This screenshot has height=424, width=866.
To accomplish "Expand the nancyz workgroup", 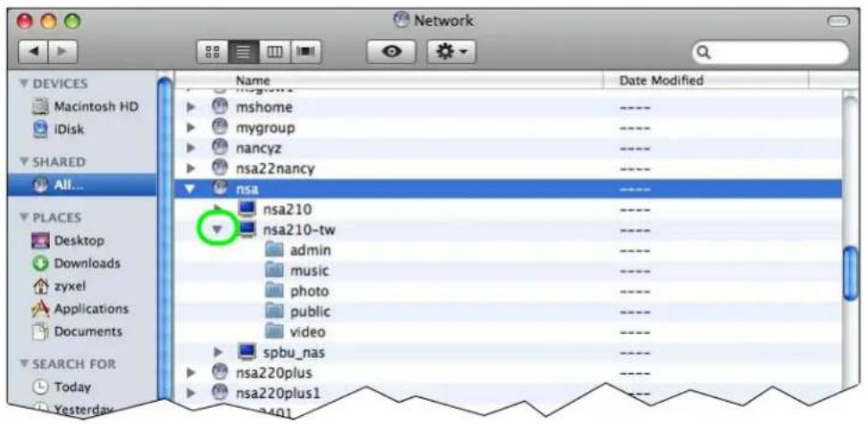I will (x=191, y=148).
